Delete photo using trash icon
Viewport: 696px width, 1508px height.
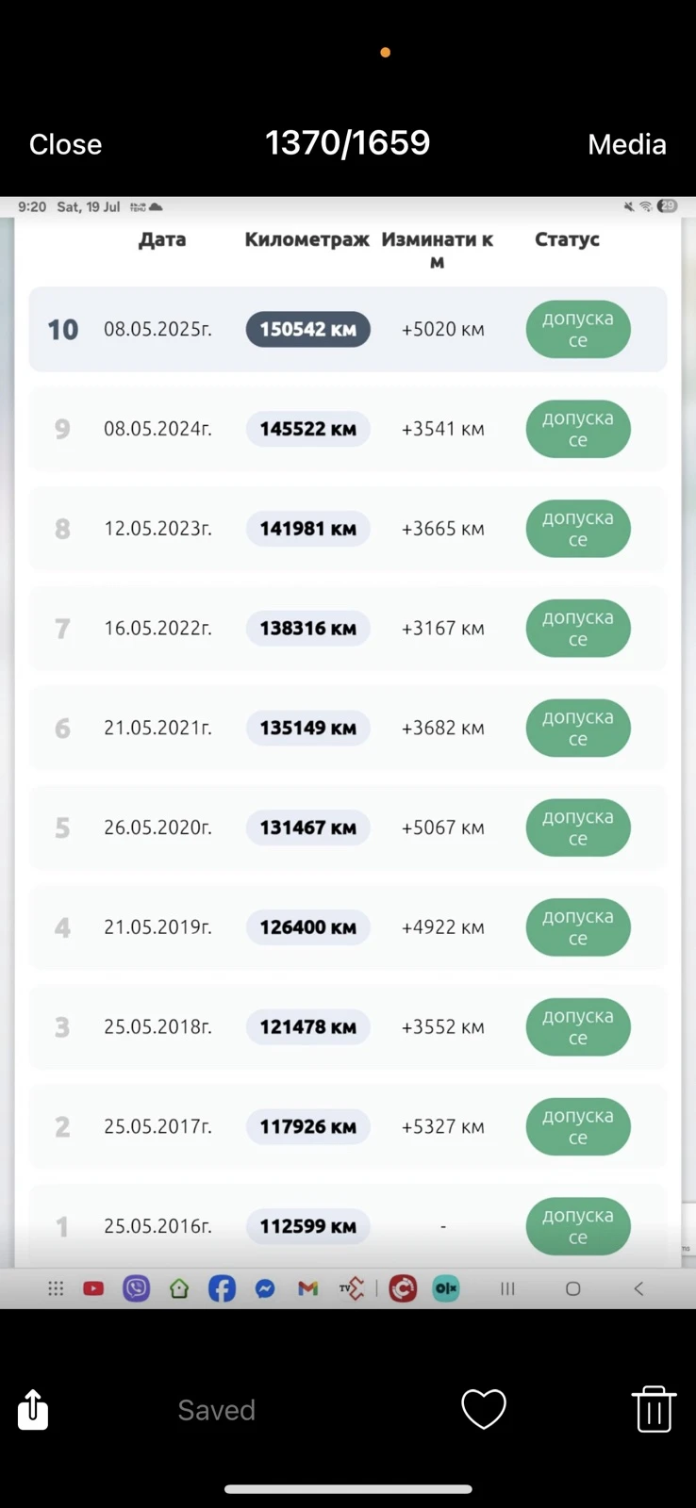pos(653,1409)
